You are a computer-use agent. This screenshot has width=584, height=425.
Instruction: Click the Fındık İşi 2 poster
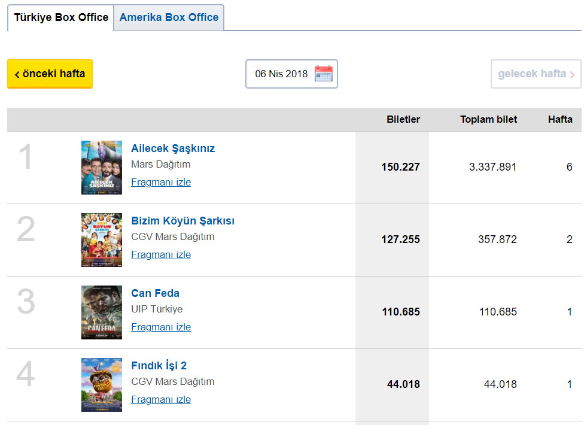pos(102,385)
